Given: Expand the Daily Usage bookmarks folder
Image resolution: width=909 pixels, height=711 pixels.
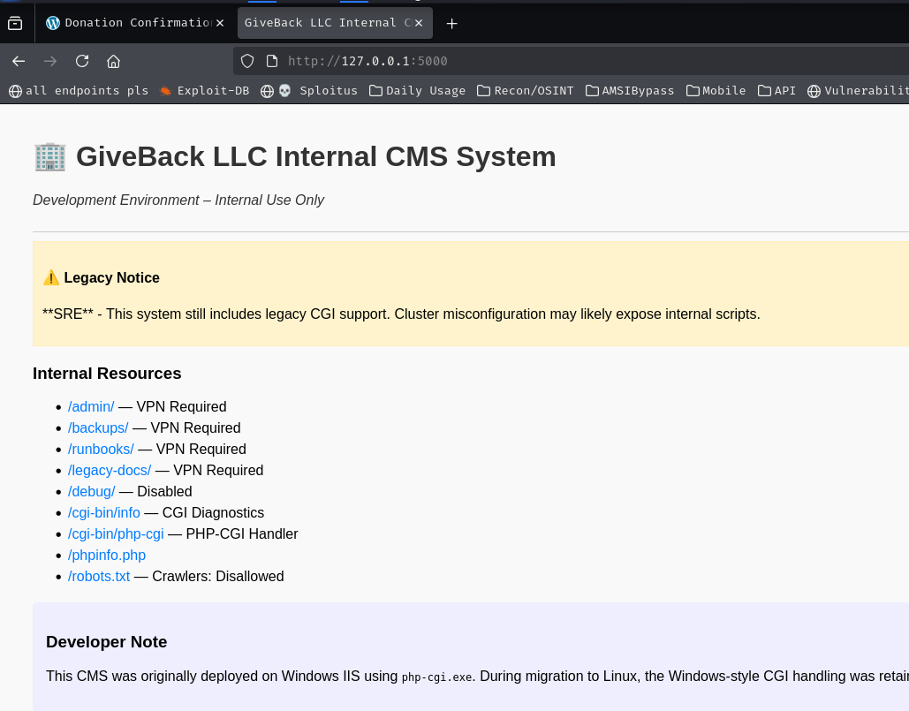Looking at the screenshot, I should (x=417, y=90).
